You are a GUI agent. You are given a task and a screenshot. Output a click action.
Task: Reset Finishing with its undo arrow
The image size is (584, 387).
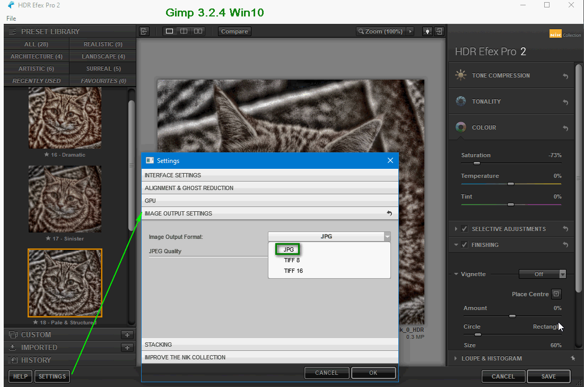tap(565, 245)
